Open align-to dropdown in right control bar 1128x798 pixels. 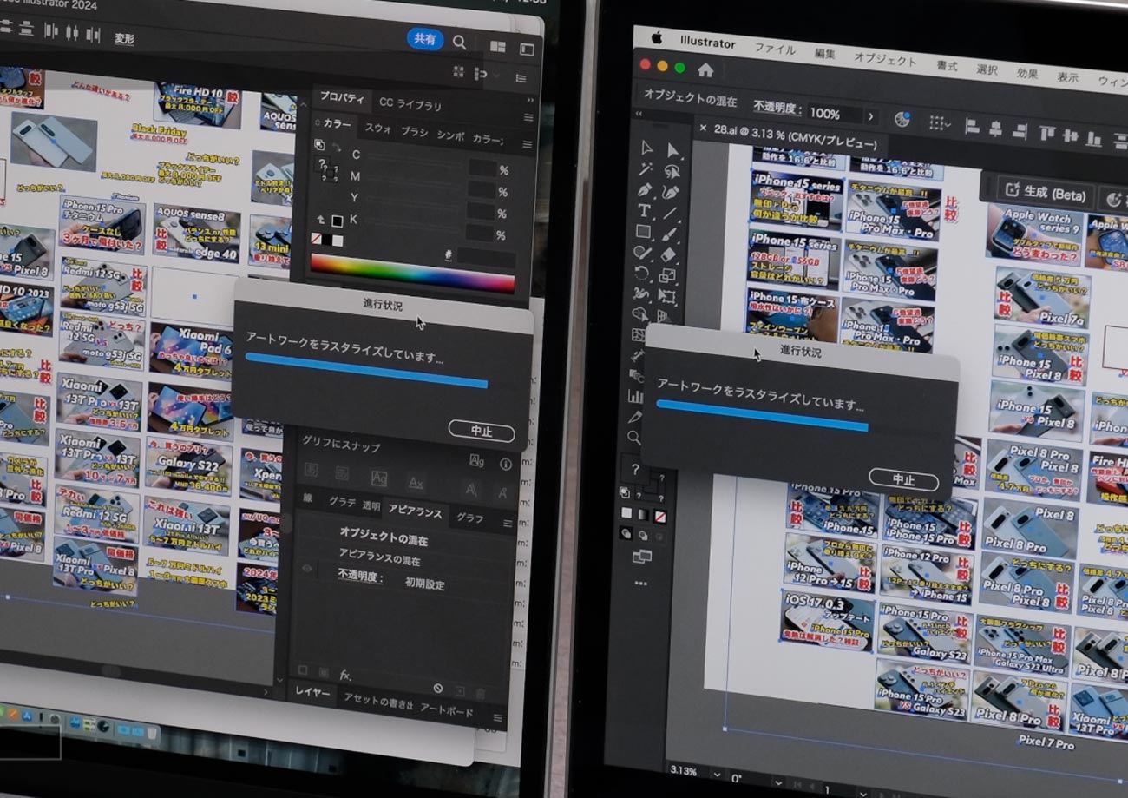940,123
